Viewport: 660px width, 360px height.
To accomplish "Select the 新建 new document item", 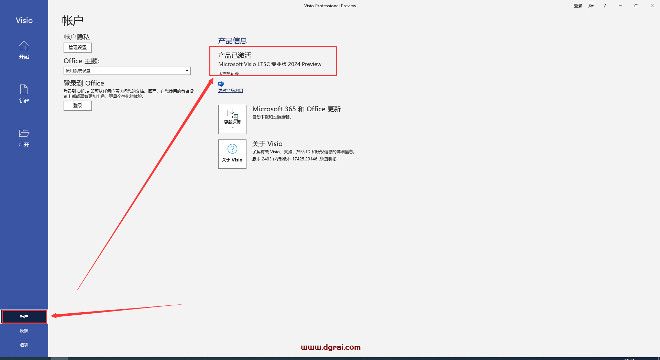I will (24, 94).
